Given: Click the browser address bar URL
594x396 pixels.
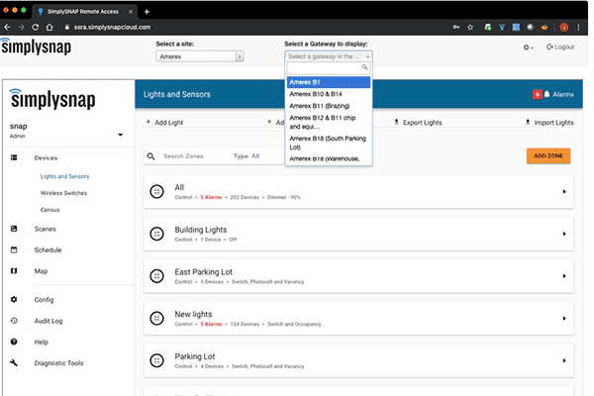Looking at the screenshot, I should coord(112,28).
